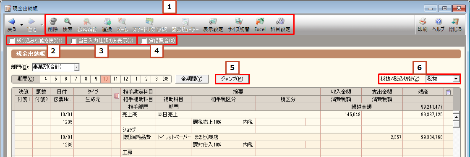Toggle 当日入力仕訳のみ表示 checkbox
Image resolution: width=470 pixels, height=157 pixels.
click(x=73, y=41)
